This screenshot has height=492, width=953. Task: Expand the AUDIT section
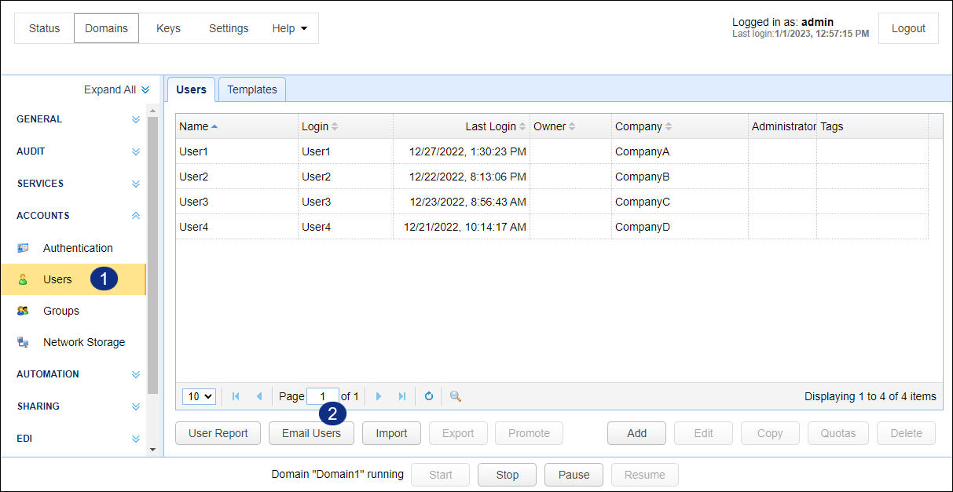coord(136,151)
